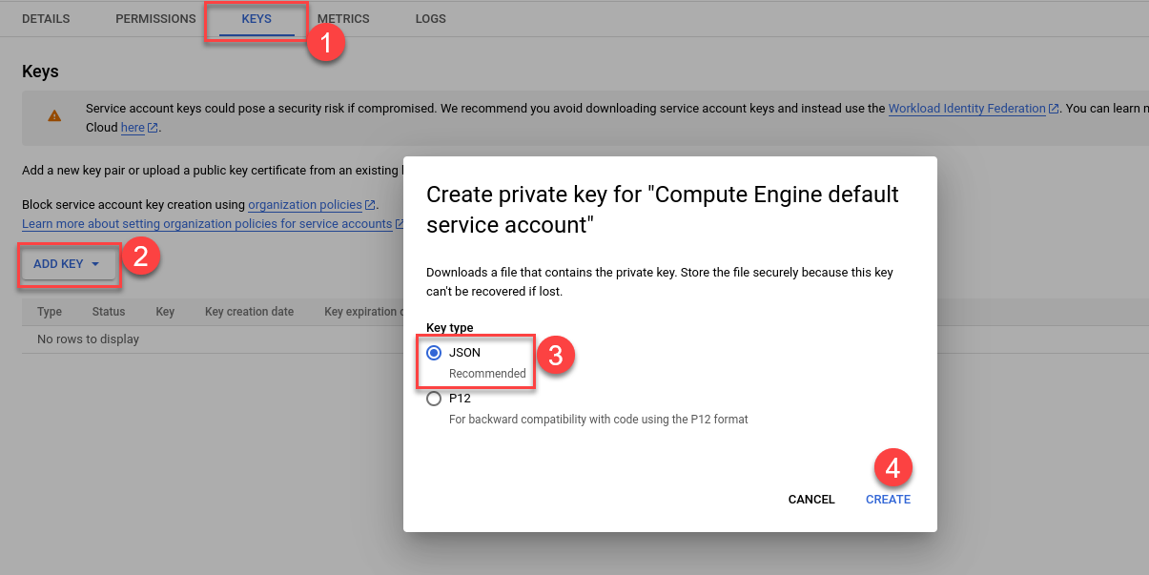This screenshot has width=1149, height=575.
Task: Open the Workload Identity Federation link
Action: tap(967, 109)
